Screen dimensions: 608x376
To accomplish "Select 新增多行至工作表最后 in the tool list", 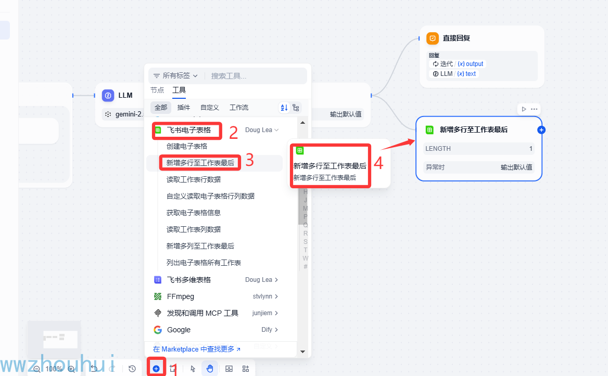I will (200, 163).
